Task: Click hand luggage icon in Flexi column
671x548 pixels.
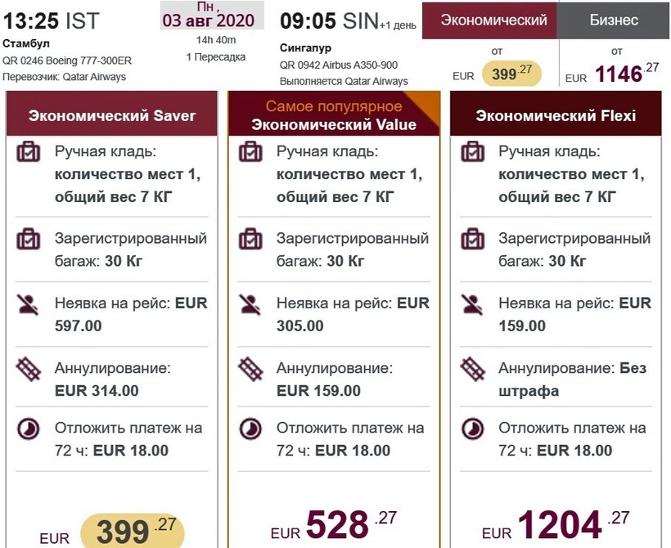Action: point(473,152)
